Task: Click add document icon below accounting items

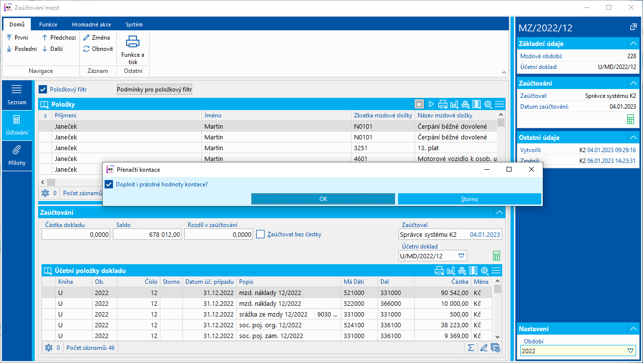Action: (495, 348)
